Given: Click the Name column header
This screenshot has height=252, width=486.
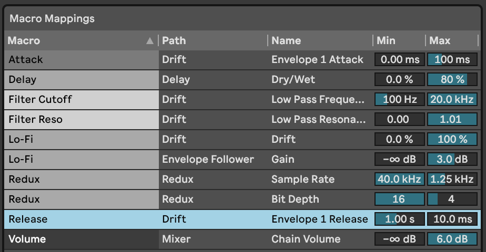Looking at the screenshot, I should (320, 40).
